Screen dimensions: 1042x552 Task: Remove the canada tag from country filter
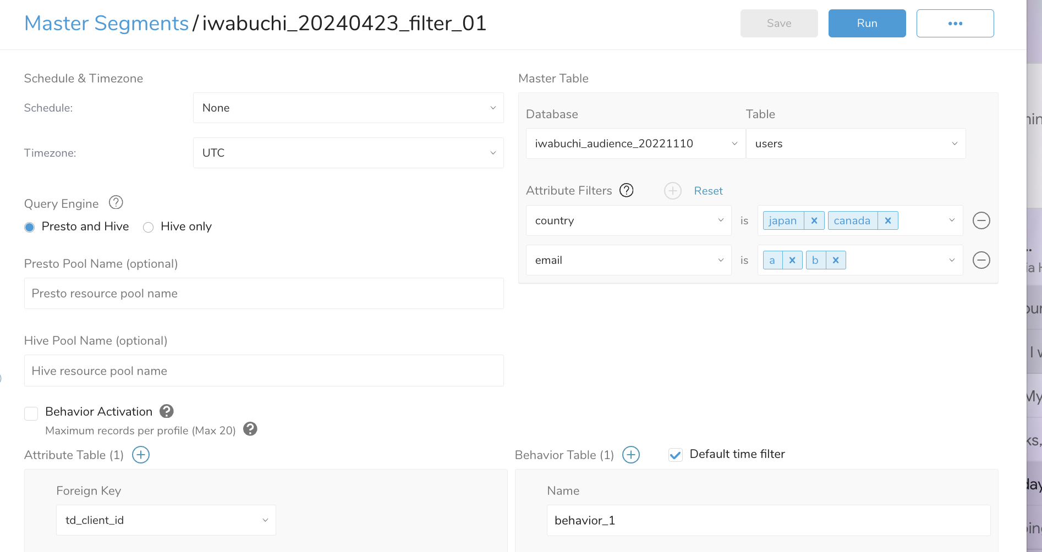coord(887,220)
